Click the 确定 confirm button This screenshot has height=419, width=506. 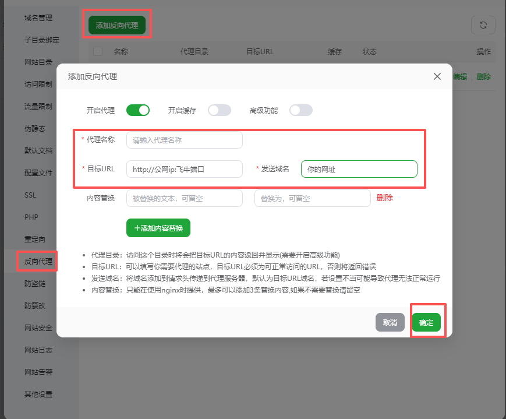[427, 322]
